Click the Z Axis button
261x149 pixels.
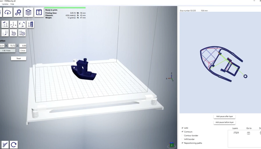23,50
